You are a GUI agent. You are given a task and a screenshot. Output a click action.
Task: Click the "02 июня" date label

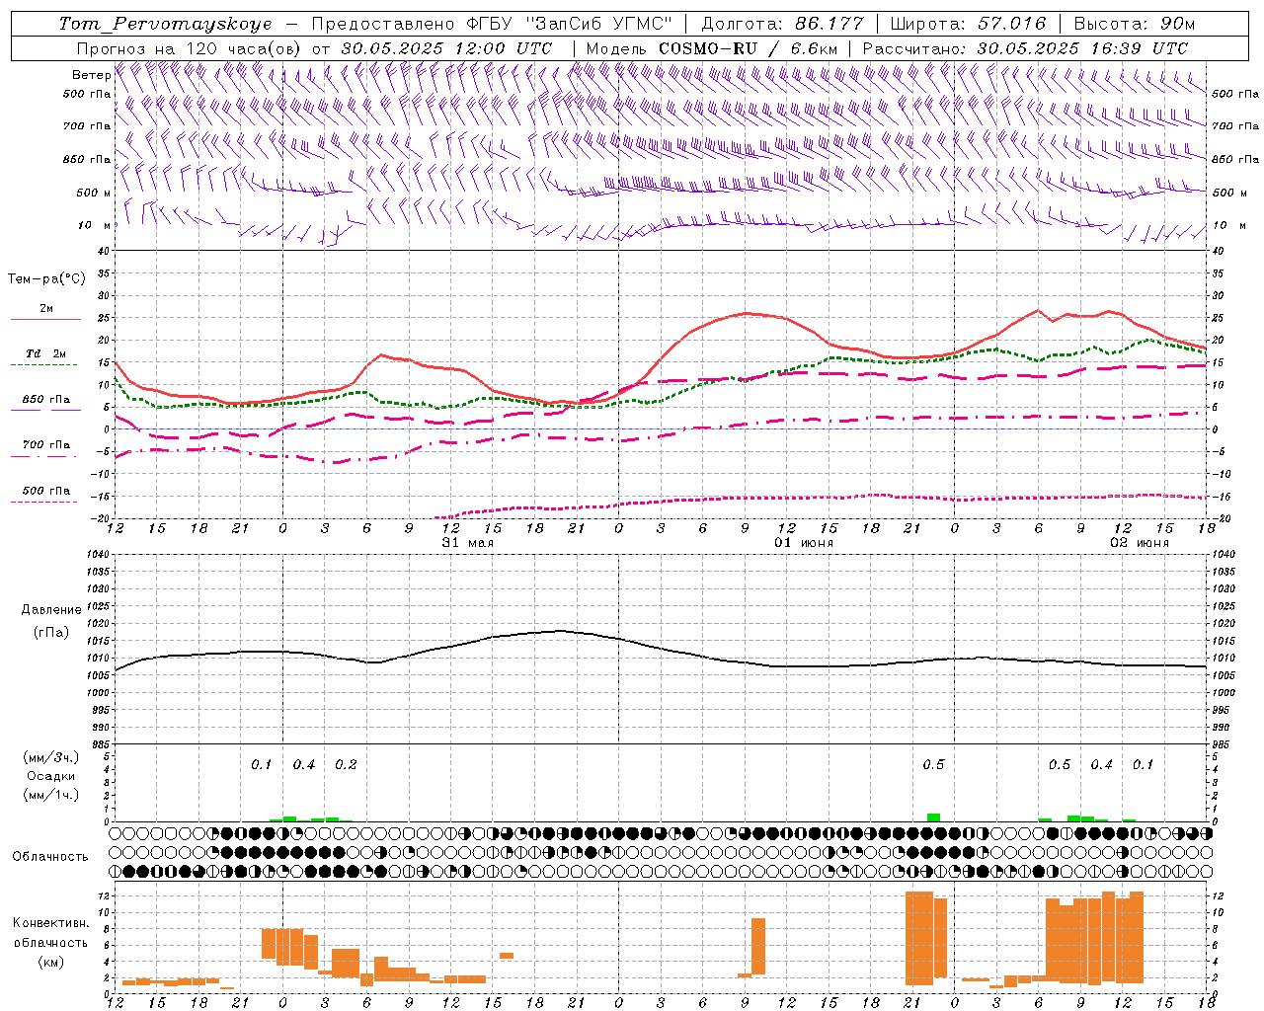click(x=1139, y=543)
